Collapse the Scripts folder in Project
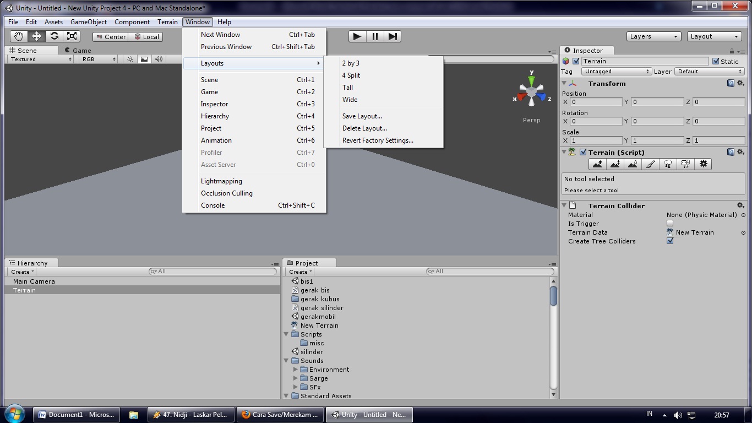 (286, 334)
